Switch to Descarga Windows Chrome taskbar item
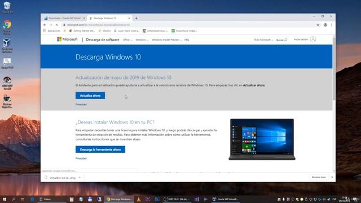Screen dimensions: 361x203 [x=119, y=199]
